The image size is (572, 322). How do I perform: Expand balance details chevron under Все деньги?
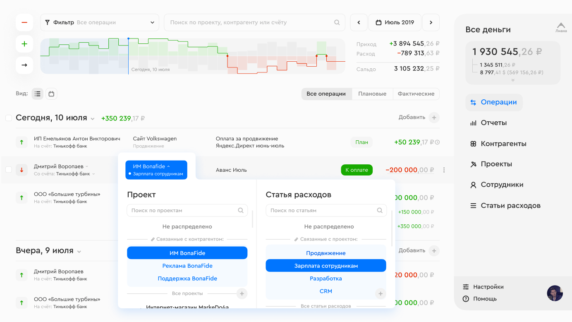(x=513, y=80)
